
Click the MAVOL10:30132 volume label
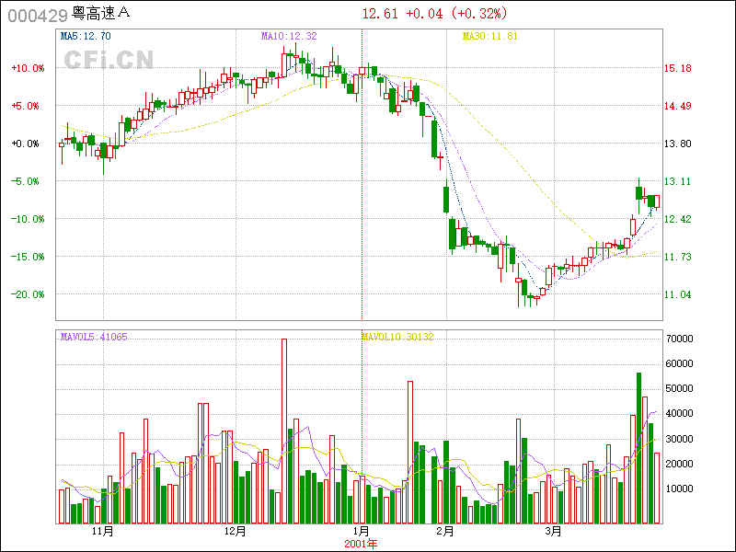tap(397, 337)
